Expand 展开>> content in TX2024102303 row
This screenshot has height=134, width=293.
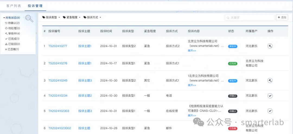(192, 116)
